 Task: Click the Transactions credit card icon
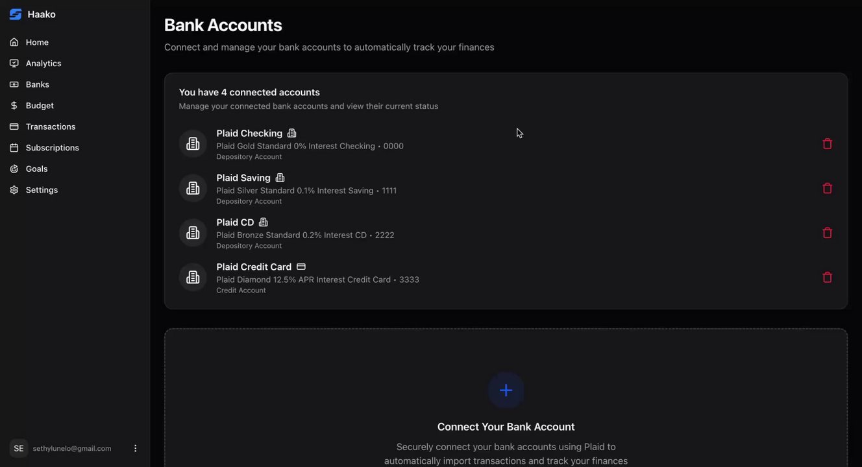[x=14, y=126]
